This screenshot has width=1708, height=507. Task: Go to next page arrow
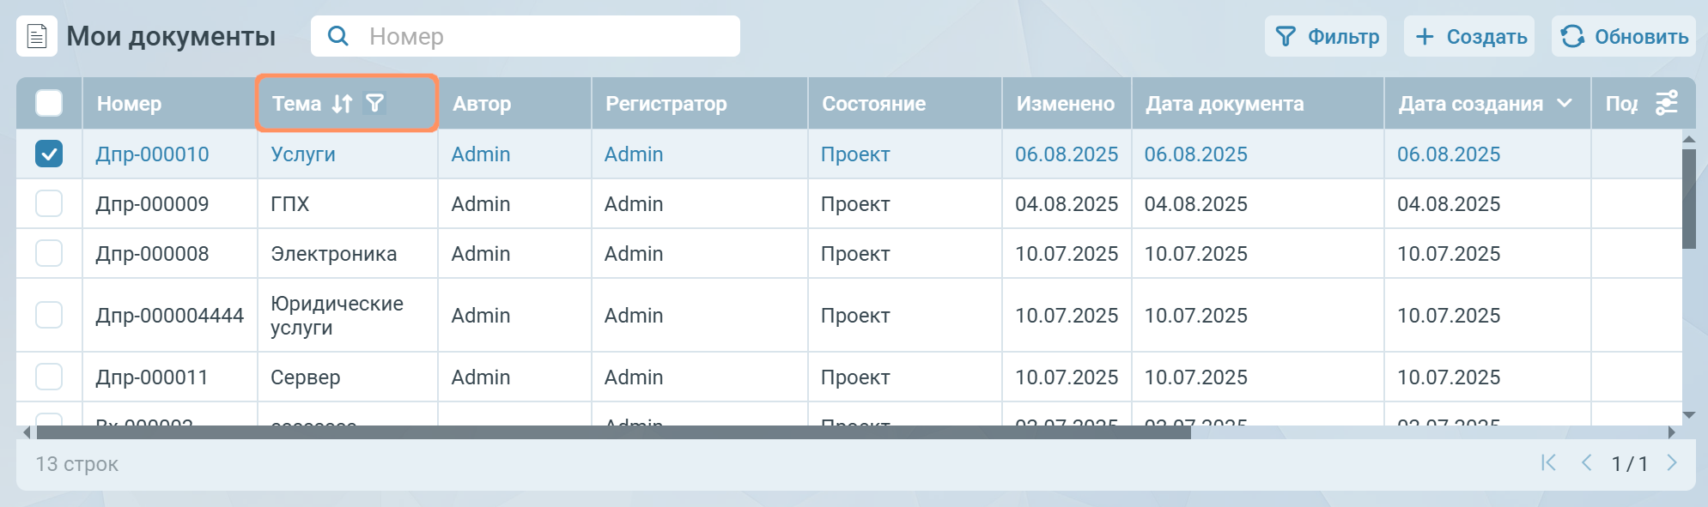coord(1671,463)
